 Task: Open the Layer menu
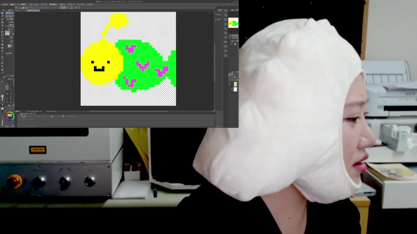[44, 4]
